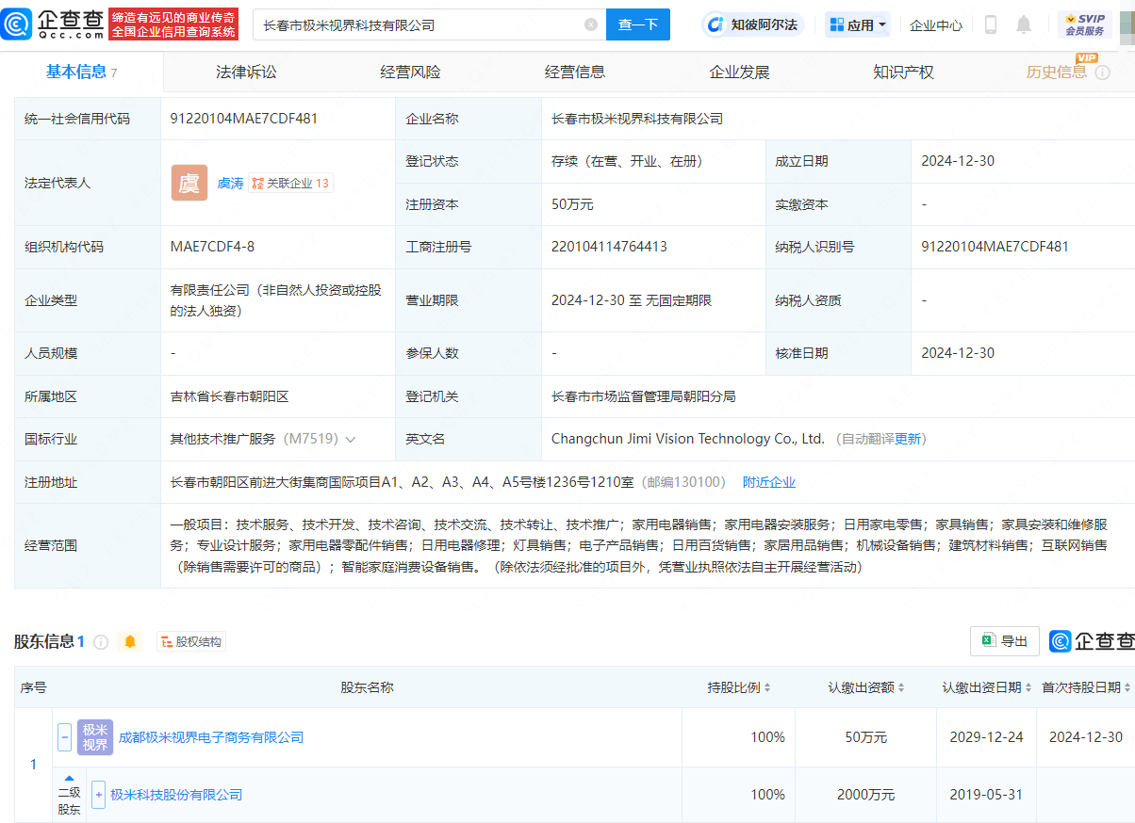Expand the 国标行业 M7519 chevron
Image resolution: width=1135 pixels, height=823 pixels.
pos(349,439)
